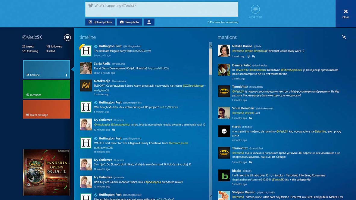Screen dimensions: 356x200
Task: Click the Send tweet speech bubble icon
Action: (255, 9)
